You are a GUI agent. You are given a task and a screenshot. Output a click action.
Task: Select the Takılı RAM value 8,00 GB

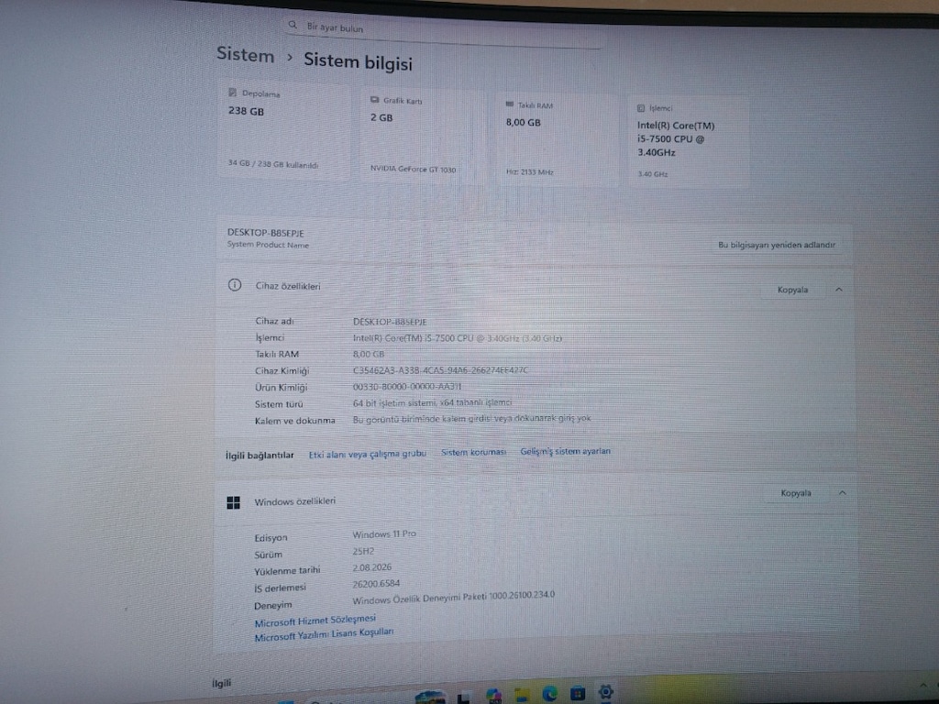[x=369, y=354]
